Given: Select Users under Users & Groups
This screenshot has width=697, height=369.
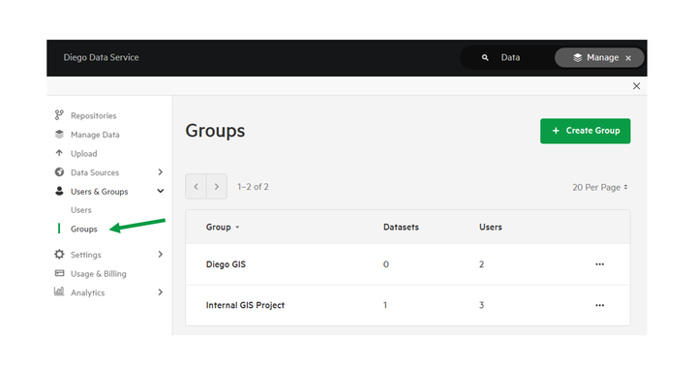Looking at the screenshot, I should (81, 210).
